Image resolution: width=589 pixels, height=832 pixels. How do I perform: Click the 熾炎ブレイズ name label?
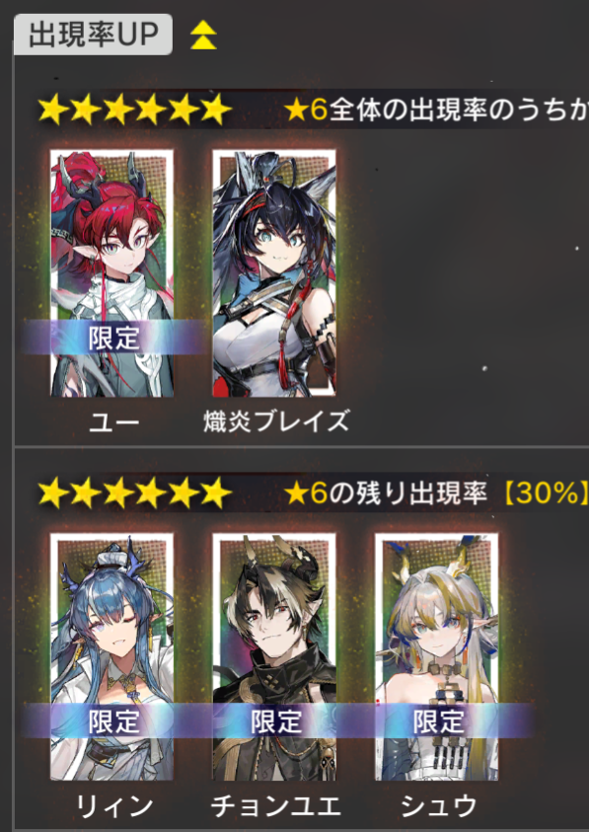pos(276,421)
